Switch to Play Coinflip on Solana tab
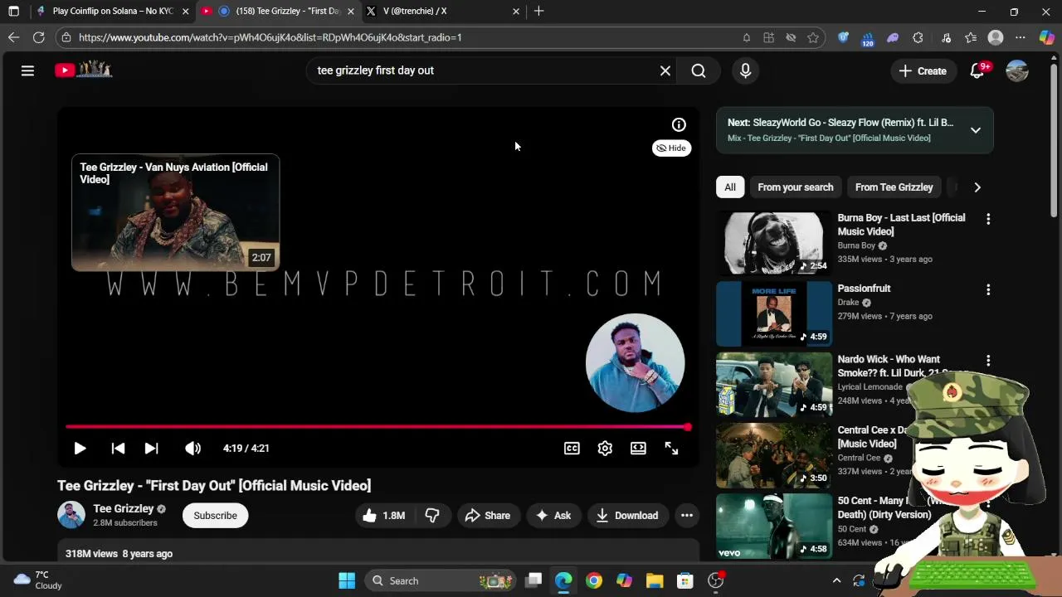 pos(113,12)
